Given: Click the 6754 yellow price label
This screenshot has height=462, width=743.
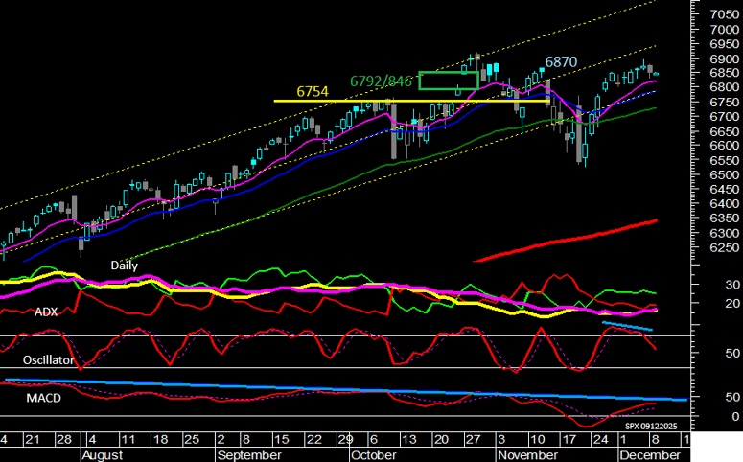Looking at the screenshot, I should (x=313, y=91).
